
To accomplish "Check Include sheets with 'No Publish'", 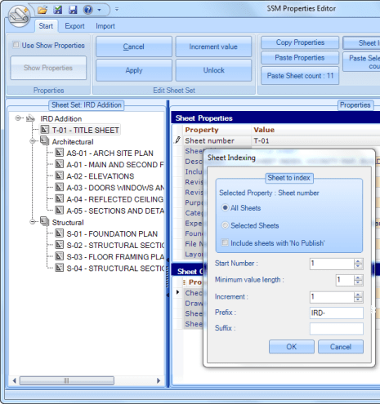I will (225, 242).
